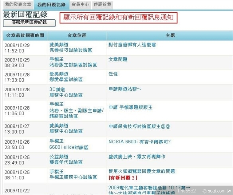
Task: Open the 申請保養技巧討論區版主@@ topic
Action: pyautogui.click(x=139, y=126)
